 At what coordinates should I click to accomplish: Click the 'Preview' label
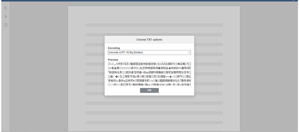point(113,60)
